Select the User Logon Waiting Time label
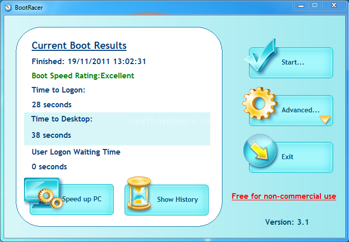This screenshot has width=349, height=242. [x=76, y=152]
